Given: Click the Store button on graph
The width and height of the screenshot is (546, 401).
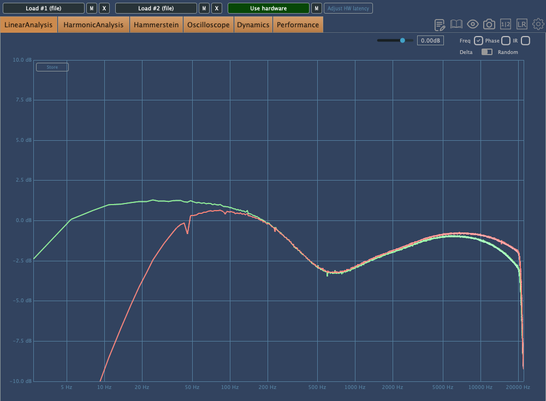Looking at the screenshot, I should point(52,68).
